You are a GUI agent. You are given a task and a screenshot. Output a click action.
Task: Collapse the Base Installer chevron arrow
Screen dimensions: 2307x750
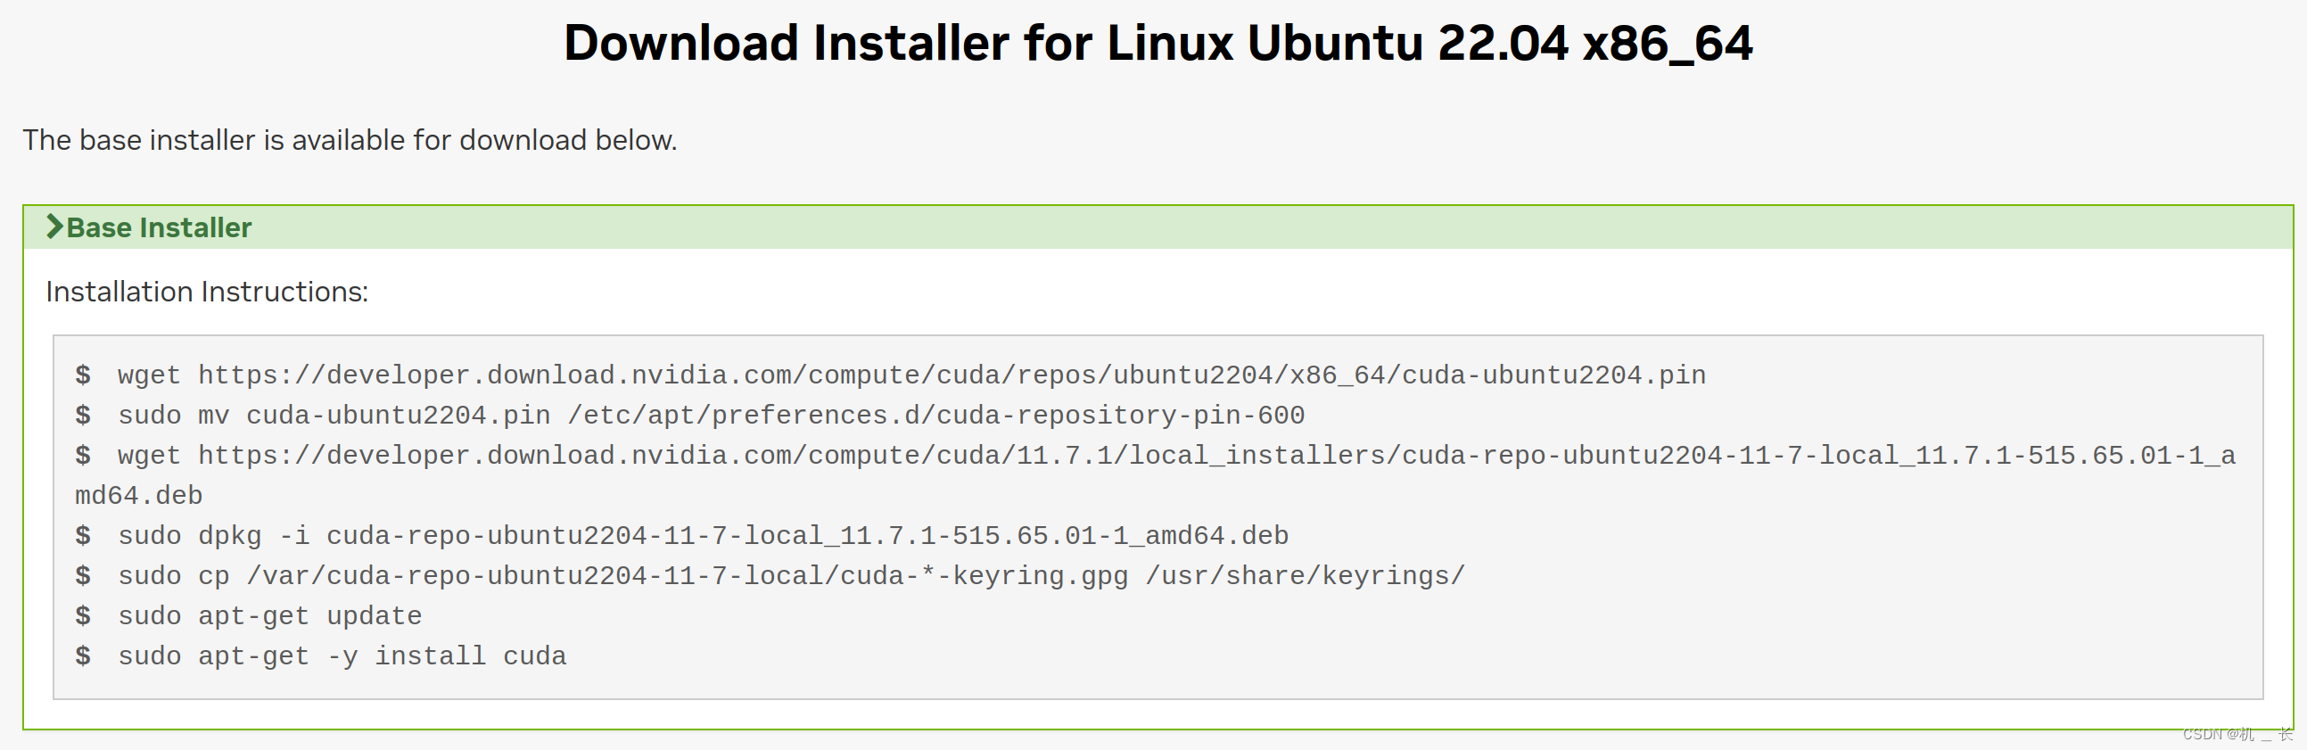54,227
